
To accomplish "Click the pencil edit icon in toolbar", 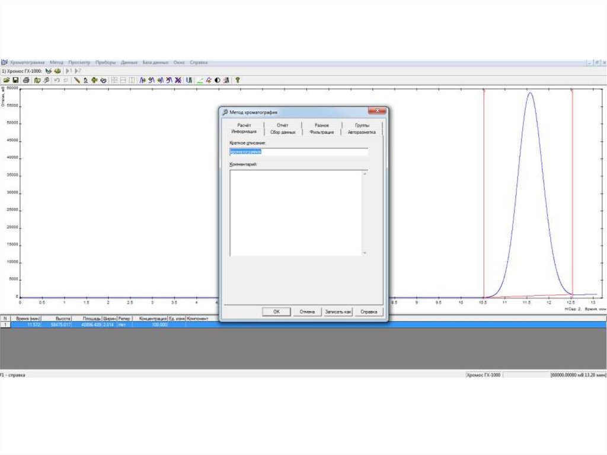I will [76, 80].
